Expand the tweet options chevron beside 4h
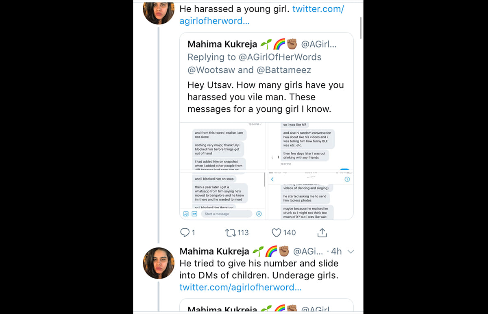The height and width of the screenshot is (314, 488). (351, 251)
